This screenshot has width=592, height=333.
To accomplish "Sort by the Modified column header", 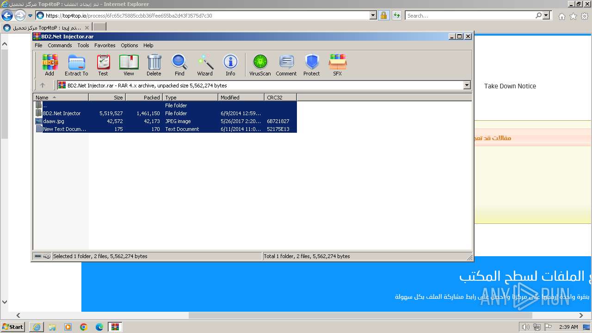I will pos(241,98).
